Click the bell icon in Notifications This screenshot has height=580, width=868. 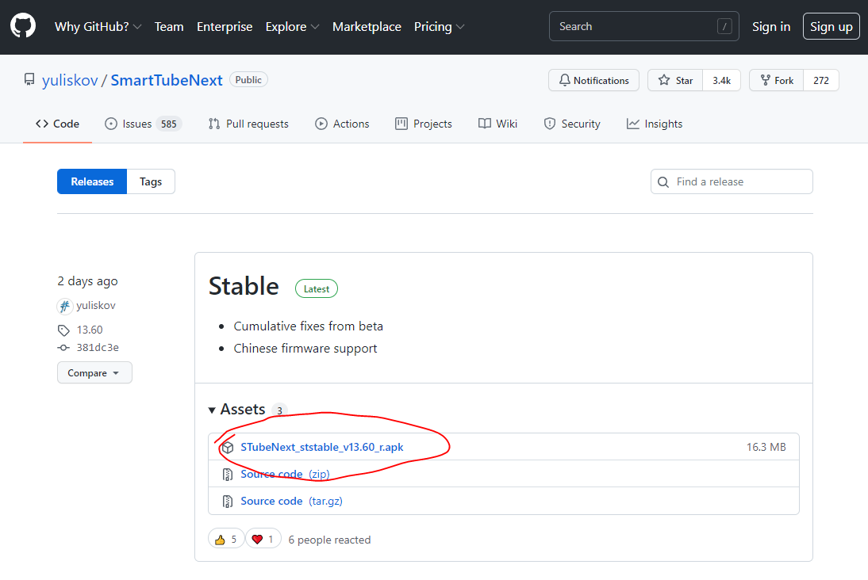(564, 80)
